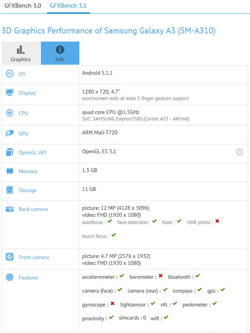Click the page title Samsung Galaxy A3 heading
The width and height of the screenshot is (250, 333).
[x=109, y=31]
